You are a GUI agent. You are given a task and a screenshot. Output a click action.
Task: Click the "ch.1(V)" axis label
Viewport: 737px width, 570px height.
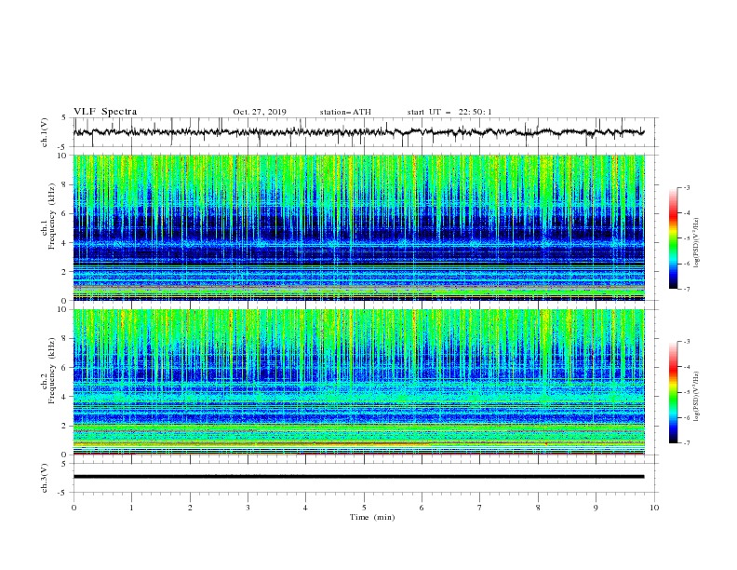point(45,132)
